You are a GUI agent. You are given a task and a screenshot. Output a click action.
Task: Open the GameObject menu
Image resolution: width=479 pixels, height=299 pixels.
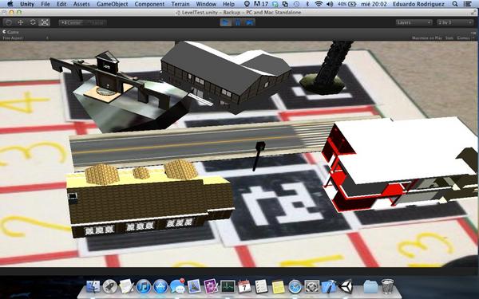(x=112, y=4)
